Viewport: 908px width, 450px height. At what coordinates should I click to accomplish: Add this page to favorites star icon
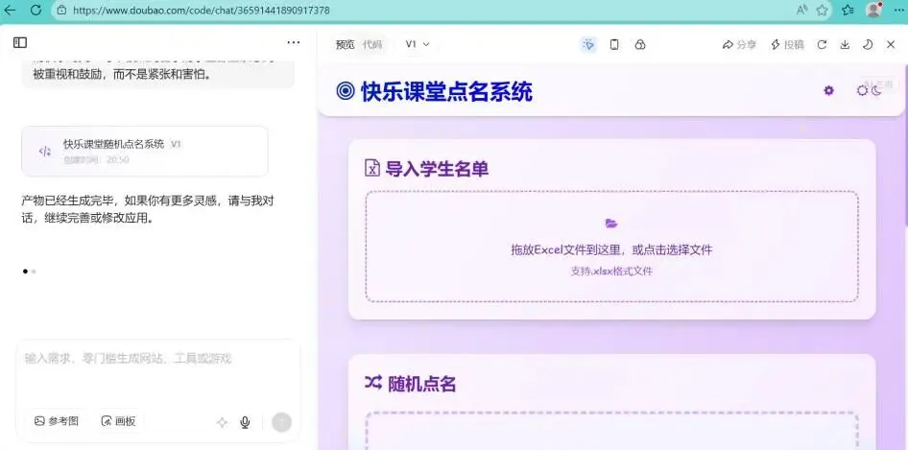pos(822,10)
